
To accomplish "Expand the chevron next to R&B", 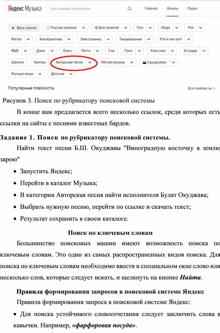I will [x=26, y=51].
